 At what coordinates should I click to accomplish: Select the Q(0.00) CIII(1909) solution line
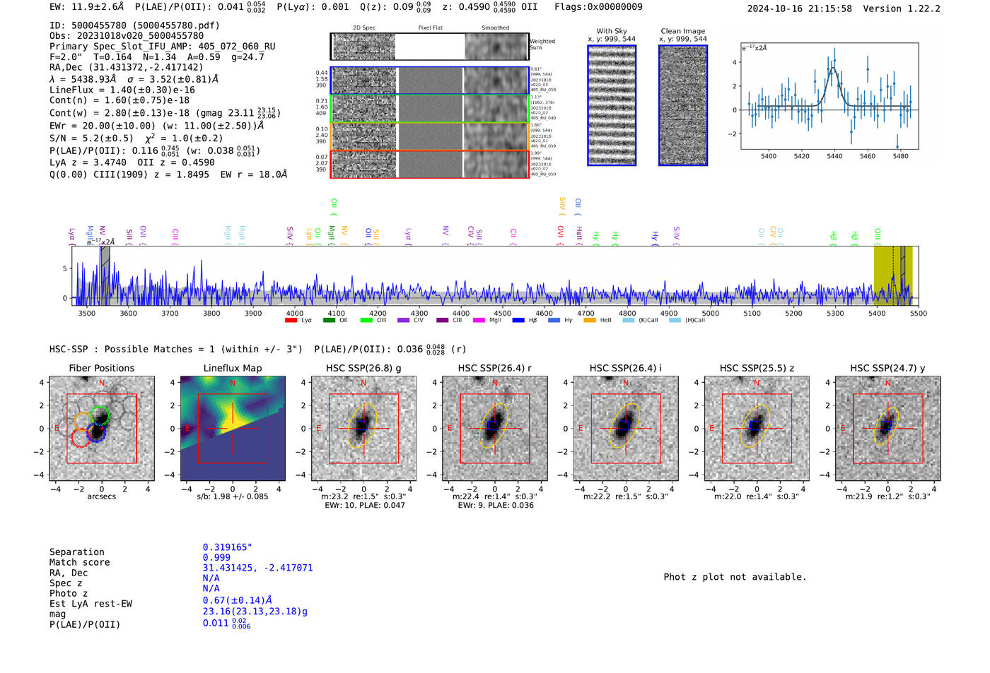click(168, 174)
